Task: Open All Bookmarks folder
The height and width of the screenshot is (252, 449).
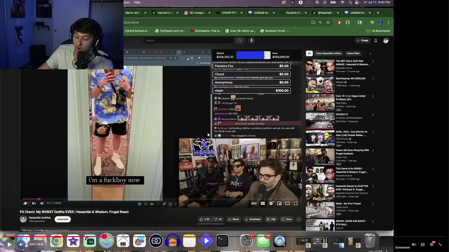Action: 378,31
